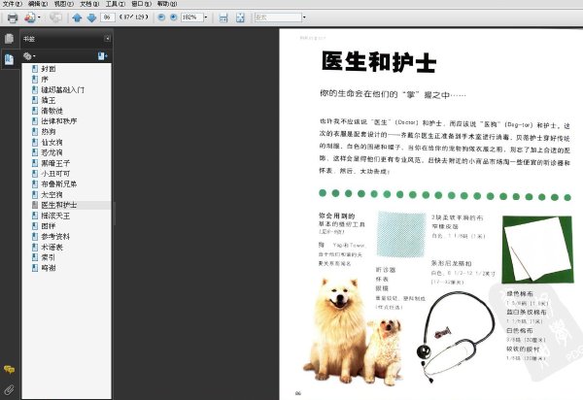
Task: Select the 图样 bookmark
Action: (49, 226)
